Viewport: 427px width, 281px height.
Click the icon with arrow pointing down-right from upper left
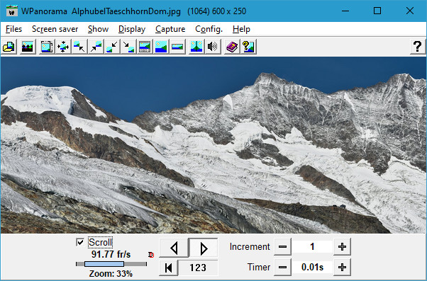click(128, 47)
